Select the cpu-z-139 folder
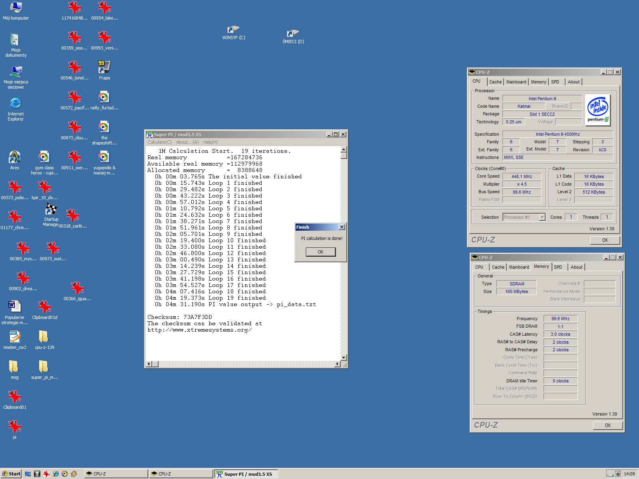639x479 pixels. pyautogui.click(x=44, y=339)
